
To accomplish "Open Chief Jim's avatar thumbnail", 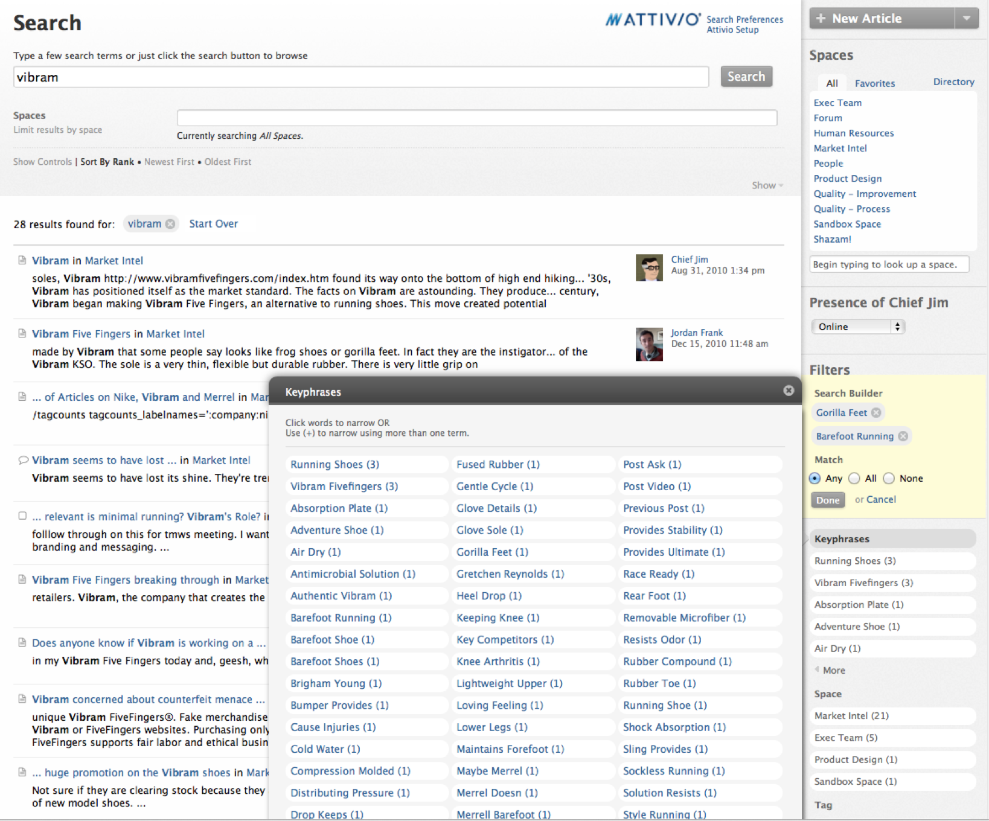I will coord(649,267).
